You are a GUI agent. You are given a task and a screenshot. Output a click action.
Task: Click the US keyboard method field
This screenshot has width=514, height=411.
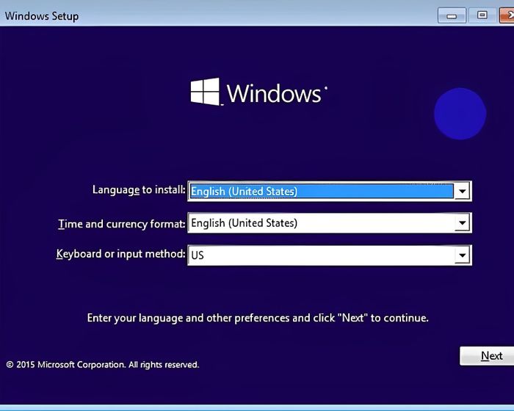pos(330,255)
